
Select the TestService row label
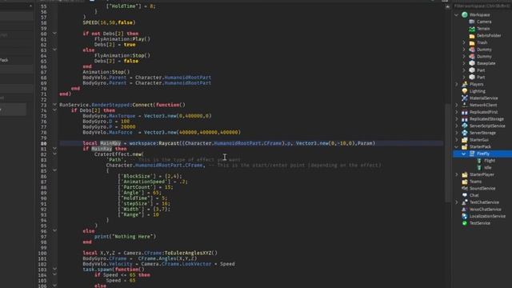(x=480, y=223)
